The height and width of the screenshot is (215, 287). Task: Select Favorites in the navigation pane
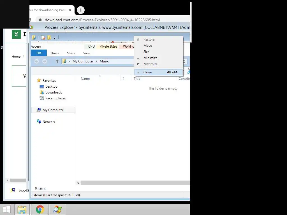point(49,80)
